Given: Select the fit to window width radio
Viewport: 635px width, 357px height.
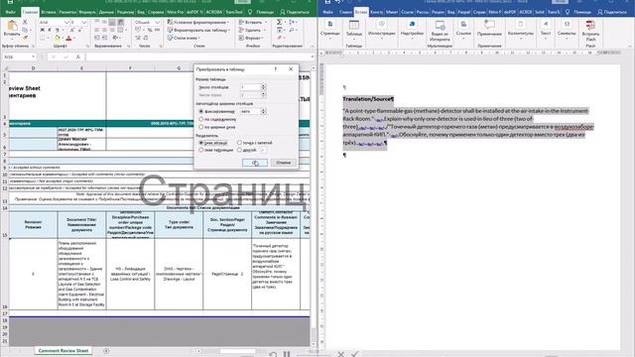Looking at the screenshot, I should coord(201,127).
